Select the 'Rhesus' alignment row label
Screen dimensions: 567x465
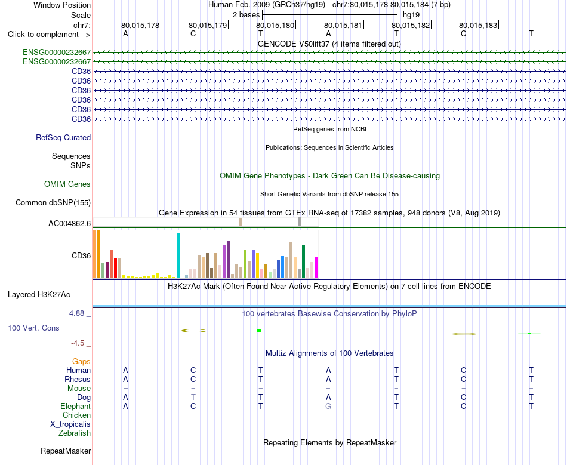(78, 379)
